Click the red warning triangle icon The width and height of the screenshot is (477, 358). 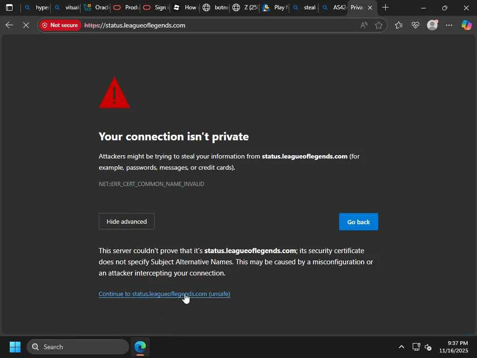pos(115,93)
